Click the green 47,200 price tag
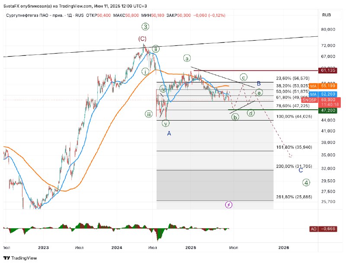Screen dimensions: 346x264 coord(328,110)
